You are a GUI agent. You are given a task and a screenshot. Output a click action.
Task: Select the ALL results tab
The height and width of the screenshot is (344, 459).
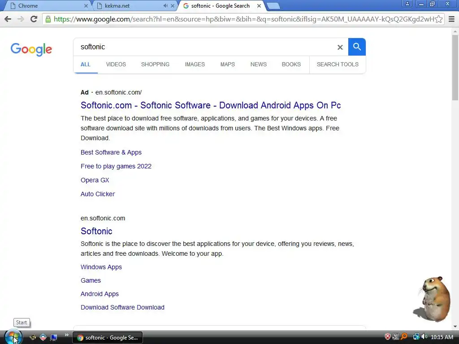(86, 64)
